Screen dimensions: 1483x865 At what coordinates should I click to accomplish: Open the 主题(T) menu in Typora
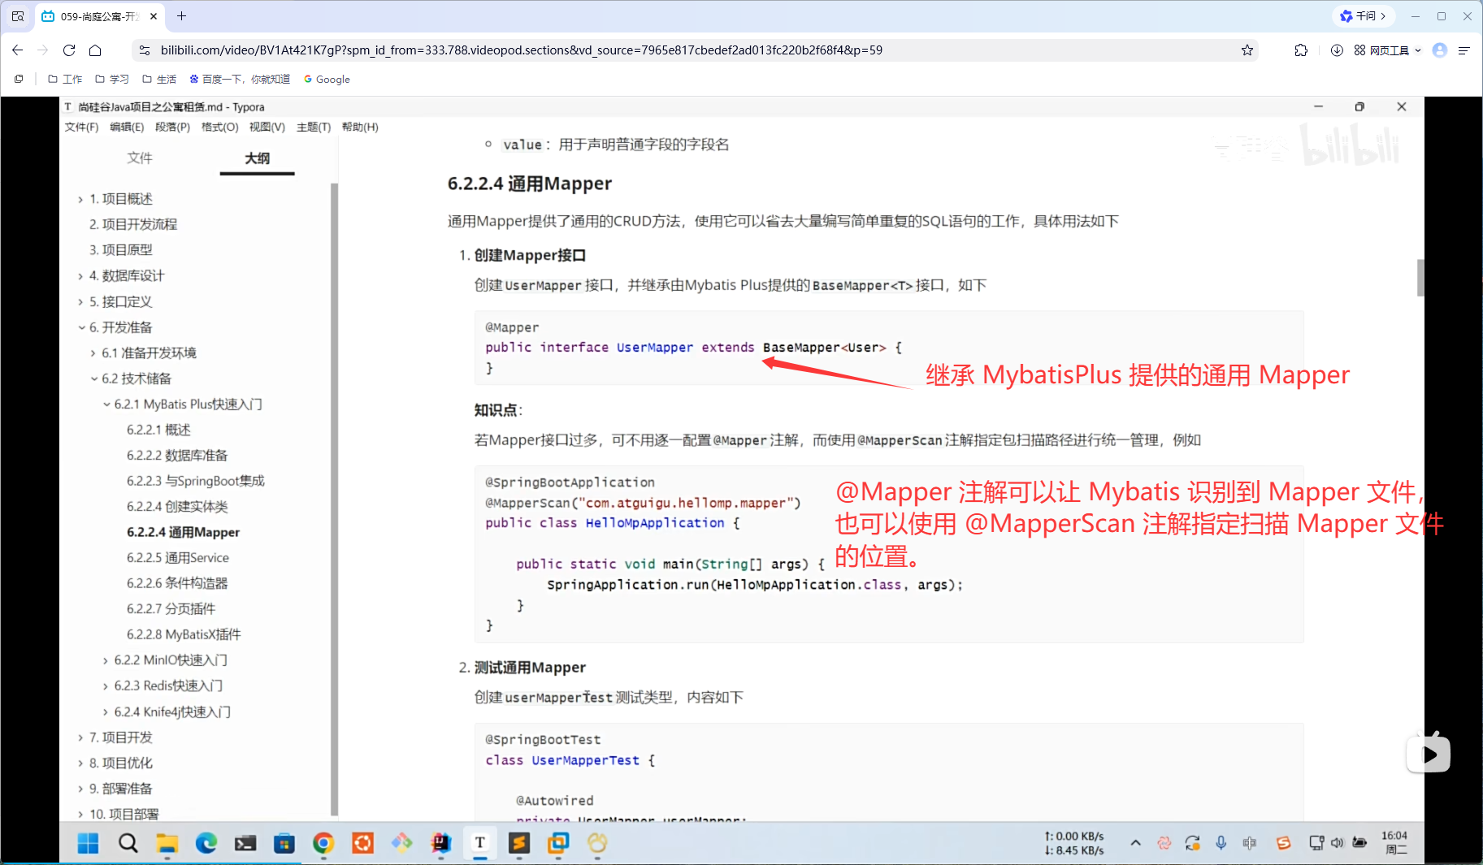[x=314, y=127]
